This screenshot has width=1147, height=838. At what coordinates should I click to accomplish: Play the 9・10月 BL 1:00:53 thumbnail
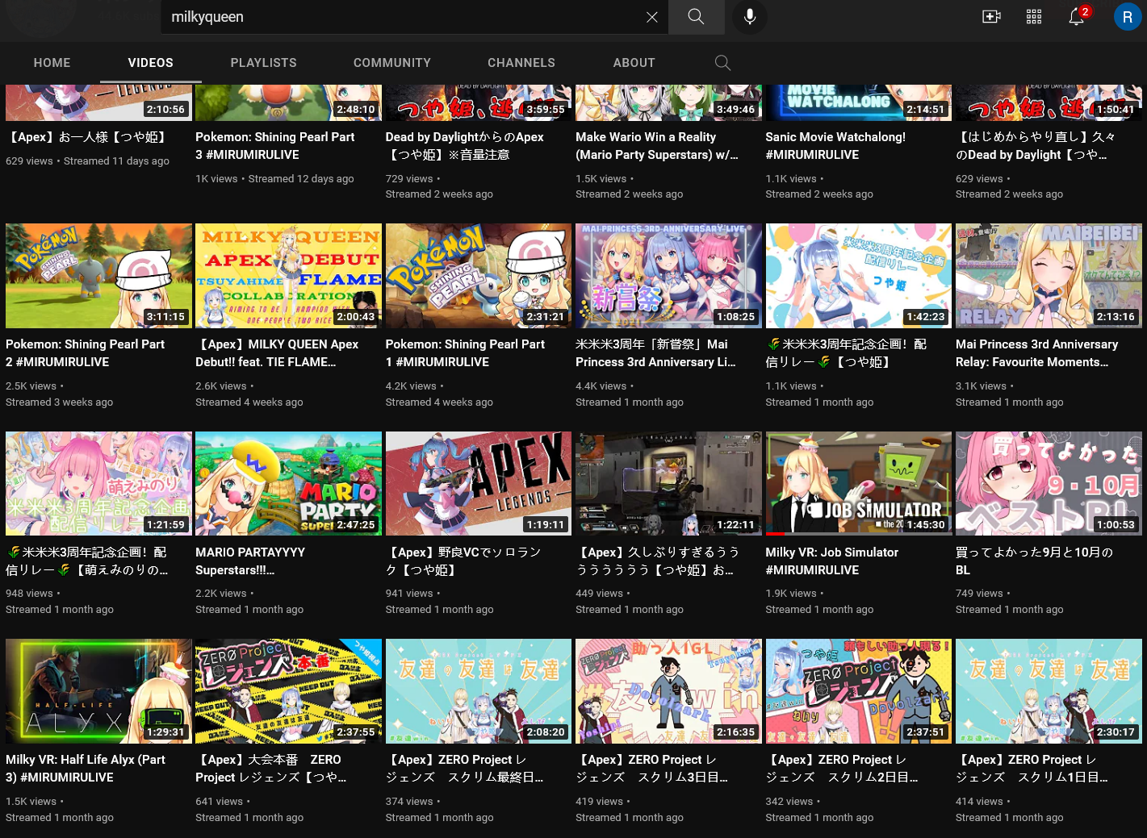(x=1049, y=483)
